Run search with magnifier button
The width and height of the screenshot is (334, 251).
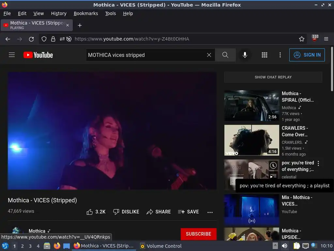pyautogui.click(x=225, y=55)
